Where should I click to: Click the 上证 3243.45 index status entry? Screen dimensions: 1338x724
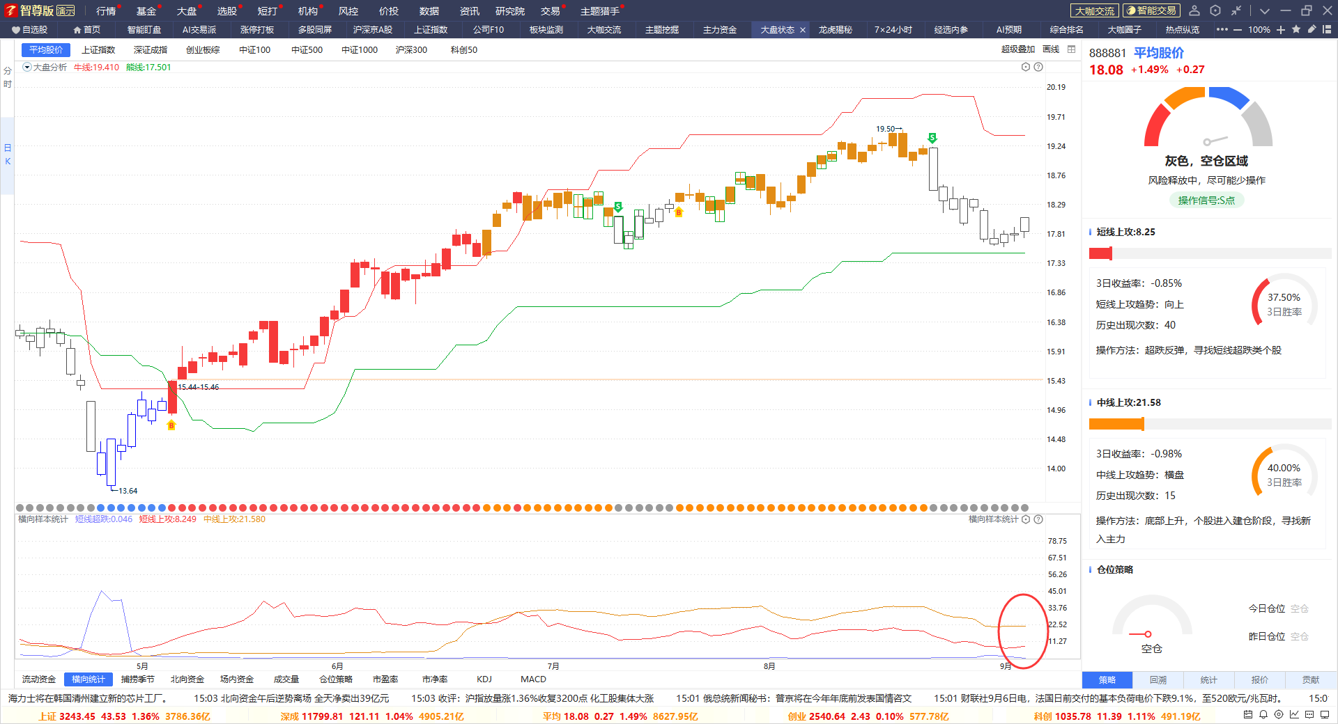tap(125, 716)
